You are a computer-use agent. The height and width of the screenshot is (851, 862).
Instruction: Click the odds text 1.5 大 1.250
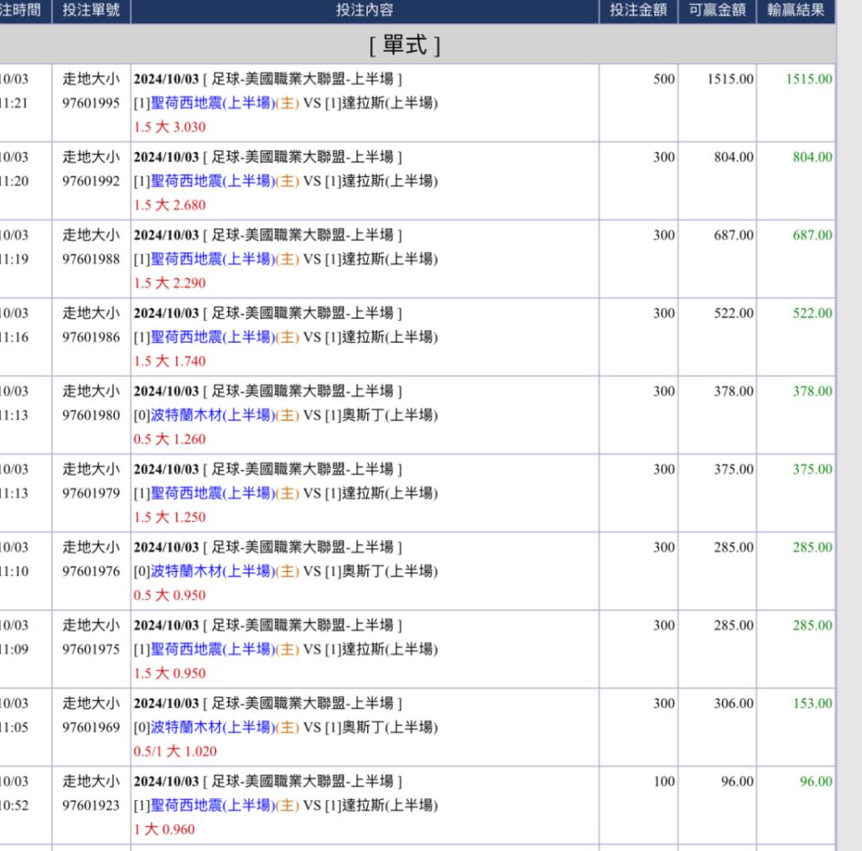point(170,517)
